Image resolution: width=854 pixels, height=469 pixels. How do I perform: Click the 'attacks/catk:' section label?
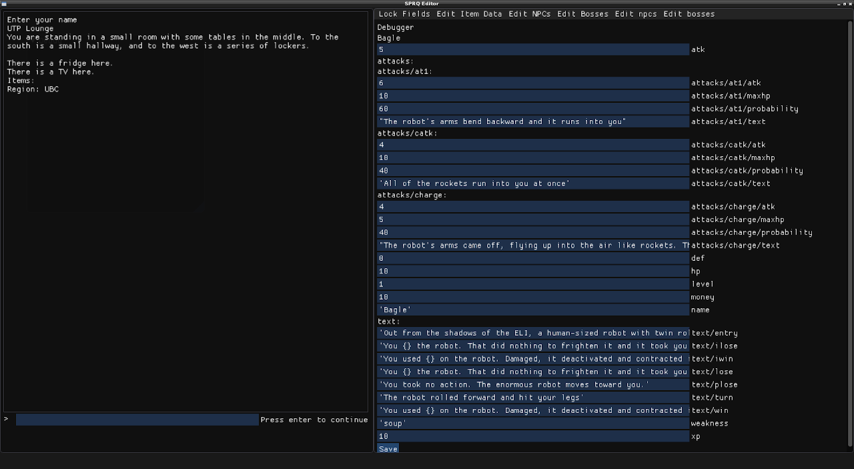pos(407,133)
